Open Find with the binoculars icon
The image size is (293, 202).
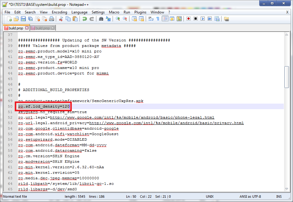101,19
